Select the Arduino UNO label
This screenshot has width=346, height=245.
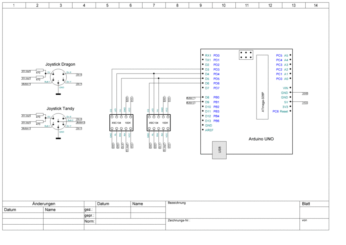[x=261, y=139]
